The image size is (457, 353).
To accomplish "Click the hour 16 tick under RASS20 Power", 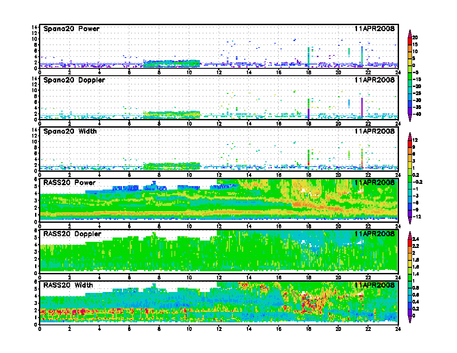I will tap(279, 226).
